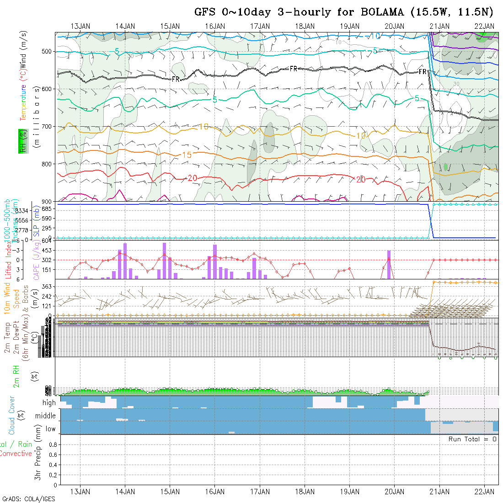The width and height of the screenshot is (503, 503).
Task: Click the 500 millibar pressure axis label
Action: pos(48,52)
